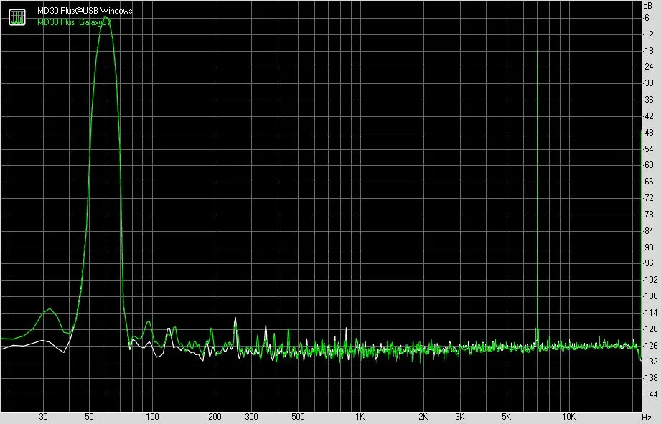Click the '-120' dB axis label
The width and height of the screenshot is (661, 424).
point(650,329)
